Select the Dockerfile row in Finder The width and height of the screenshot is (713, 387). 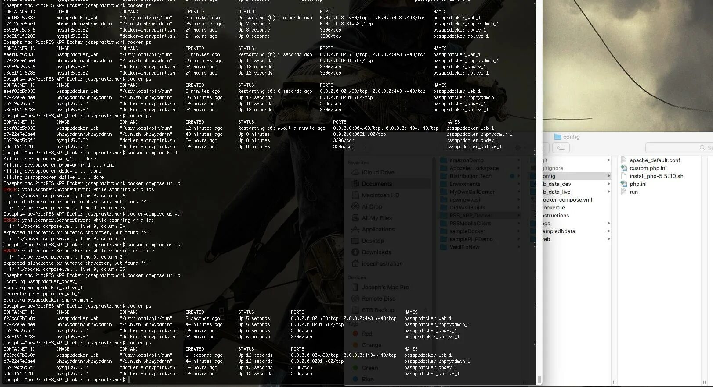click(577, 208)
